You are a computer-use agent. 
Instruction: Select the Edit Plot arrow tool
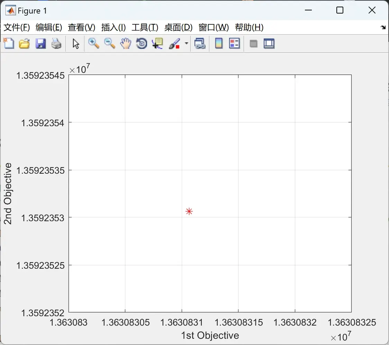click(x=76, y=44)
